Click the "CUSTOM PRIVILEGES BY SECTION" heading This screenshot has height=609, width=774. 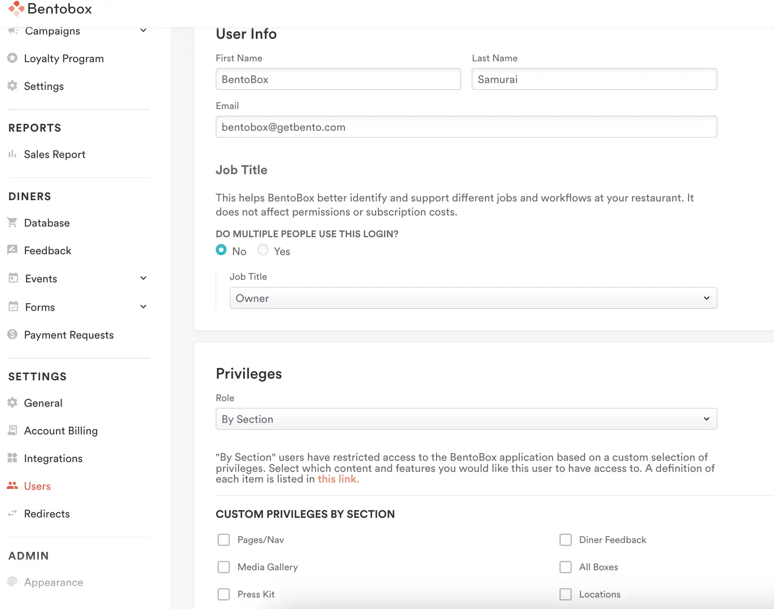click(x=305, y=514)
